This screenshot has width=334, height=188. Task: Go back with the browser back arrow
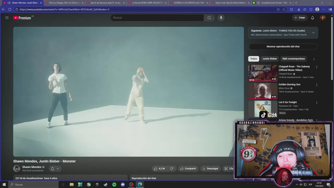click(3, 9)
